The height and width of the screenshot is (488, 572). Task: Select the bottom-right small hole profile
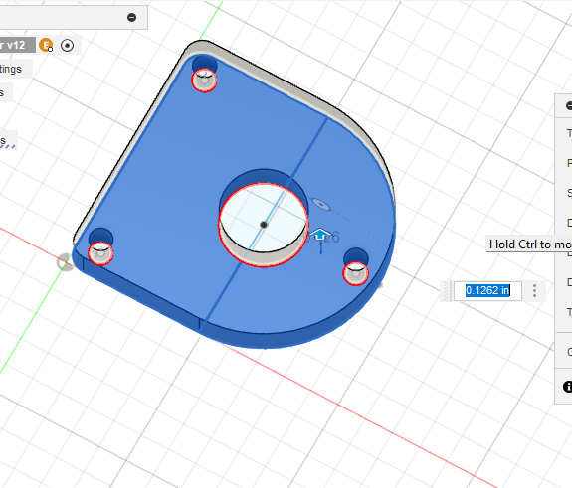click(356, 273)
